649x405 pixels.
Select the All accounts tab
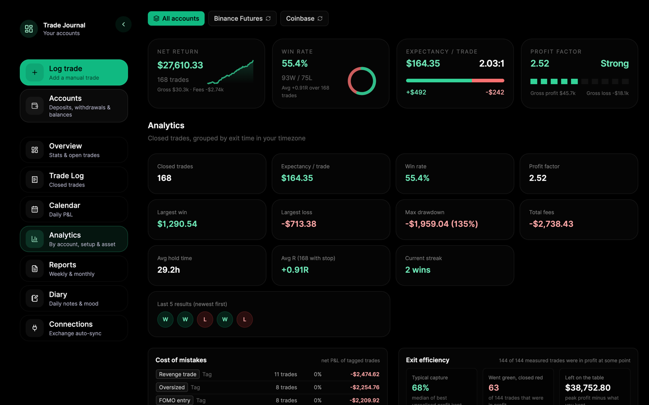176,19
